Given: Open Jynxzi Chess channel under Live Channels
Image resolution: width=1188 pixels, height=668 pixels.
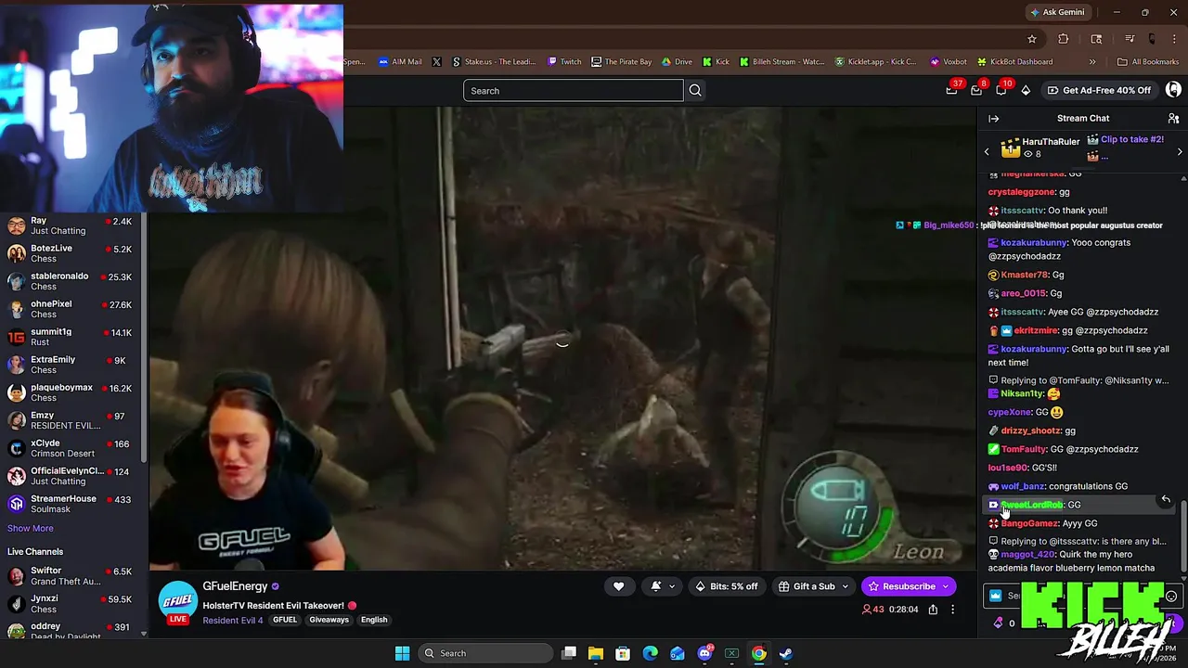Looking at the screenshot, I should tap(71, 604).
